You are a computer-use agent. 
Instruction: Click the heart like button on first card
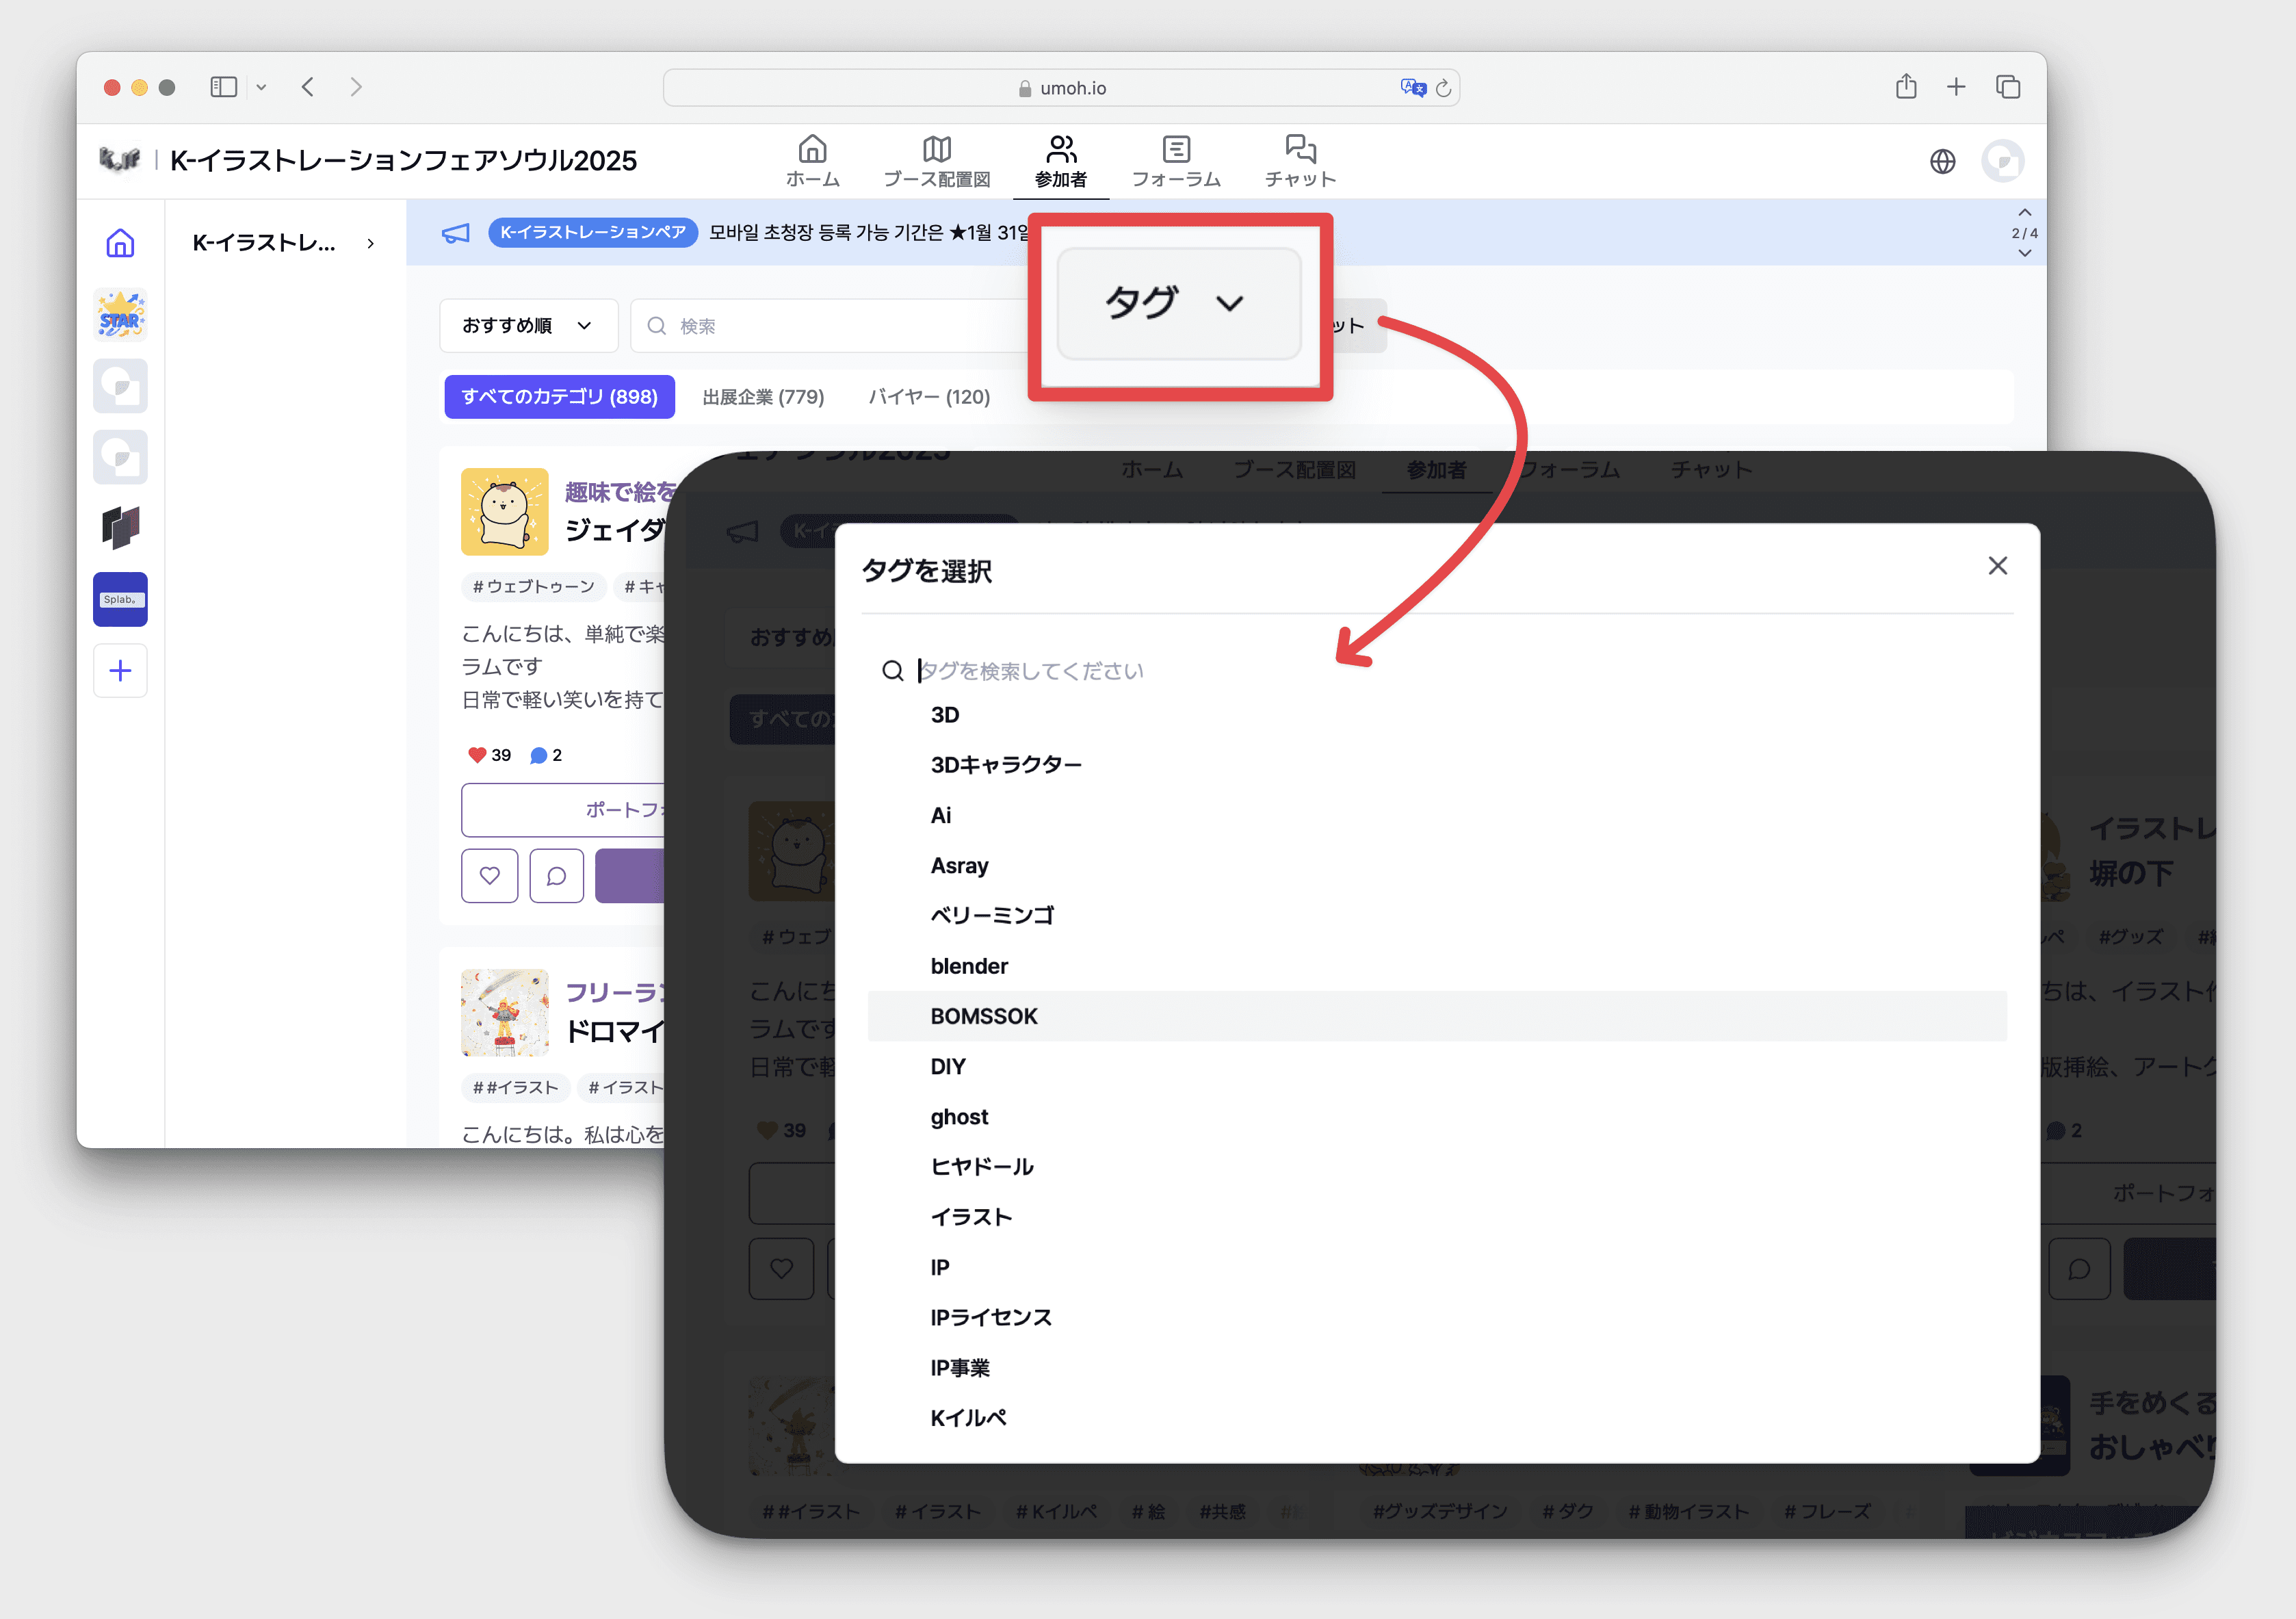[489, 876]
